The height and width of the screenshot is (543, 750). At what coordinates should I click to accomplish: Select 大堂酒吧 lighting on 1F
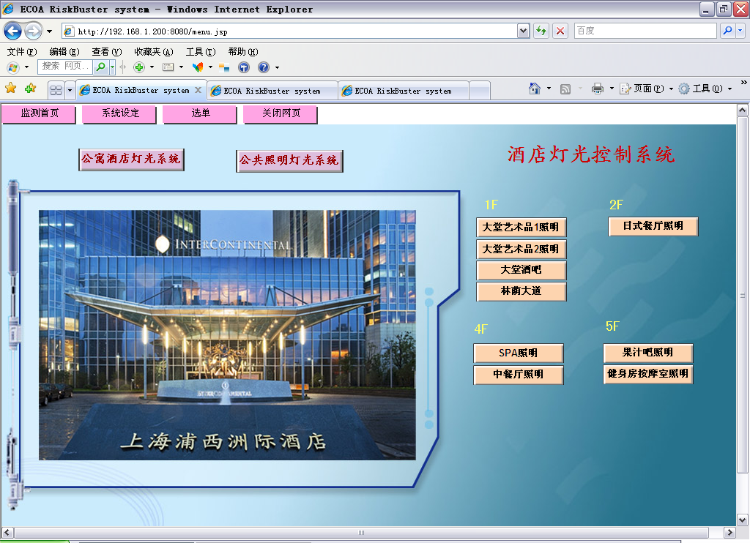[521, 270]
